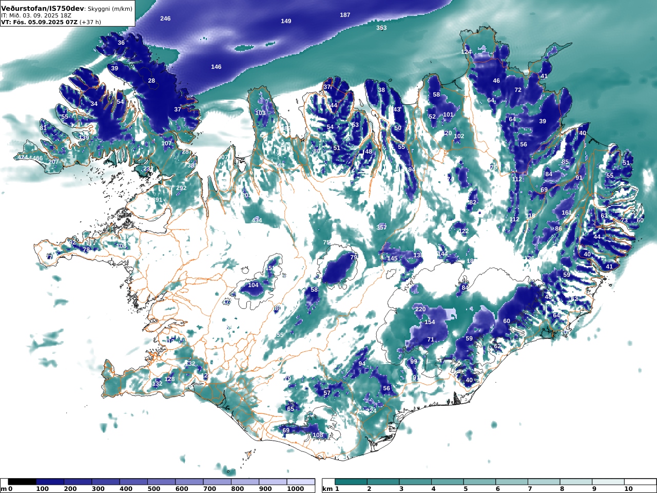
Task: Click the map value 71 on the glacier
Action: [431, 339]
